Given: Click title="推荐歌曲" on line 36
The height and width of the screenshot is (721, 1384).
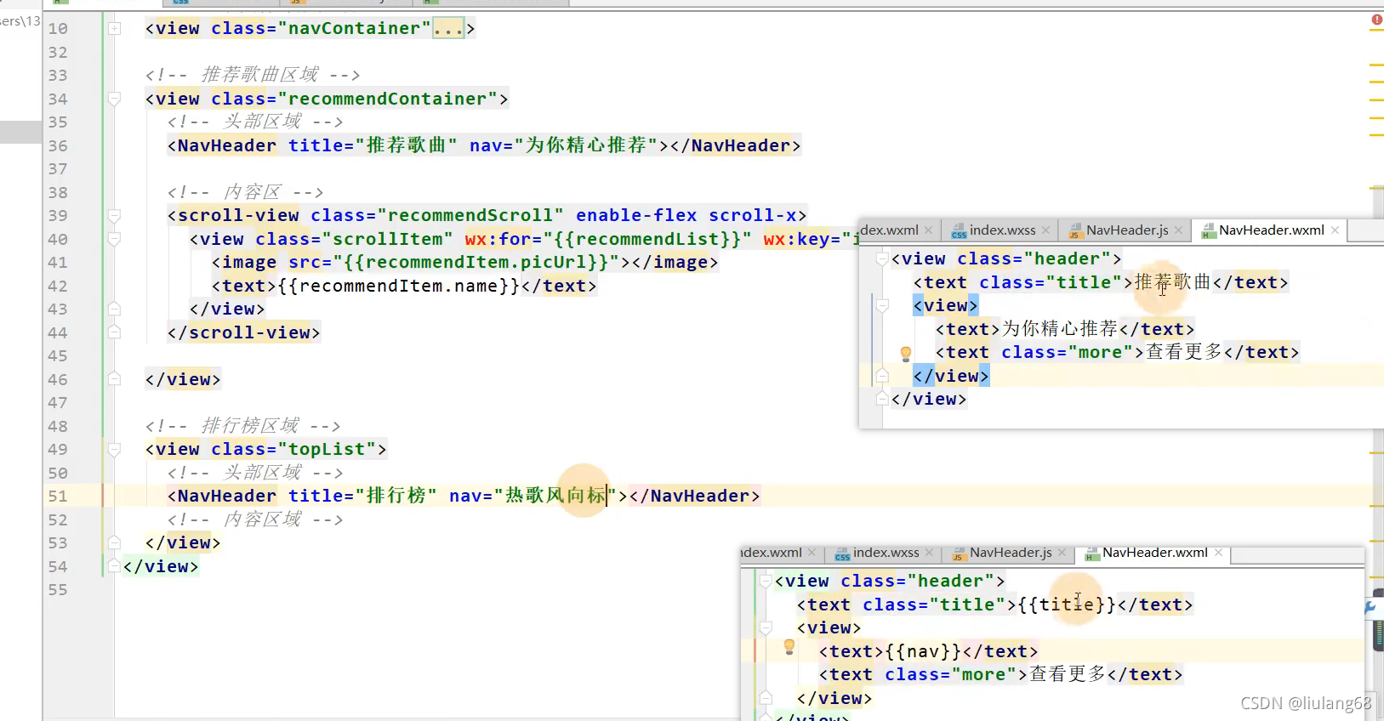Looking at the screenshot, I should click(373, 146).
